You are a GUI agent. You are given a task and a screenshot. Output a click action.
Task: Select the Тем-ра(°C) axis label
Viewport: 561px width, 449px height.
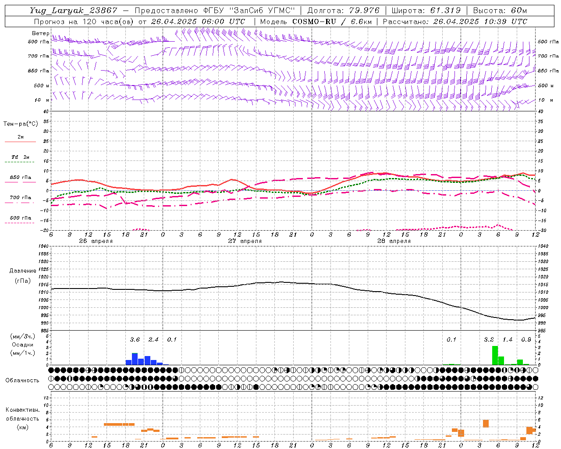[21, 124]
